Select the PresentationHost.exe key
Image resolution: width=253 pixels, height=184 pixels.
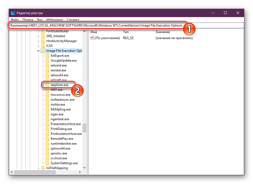point(66,124)
